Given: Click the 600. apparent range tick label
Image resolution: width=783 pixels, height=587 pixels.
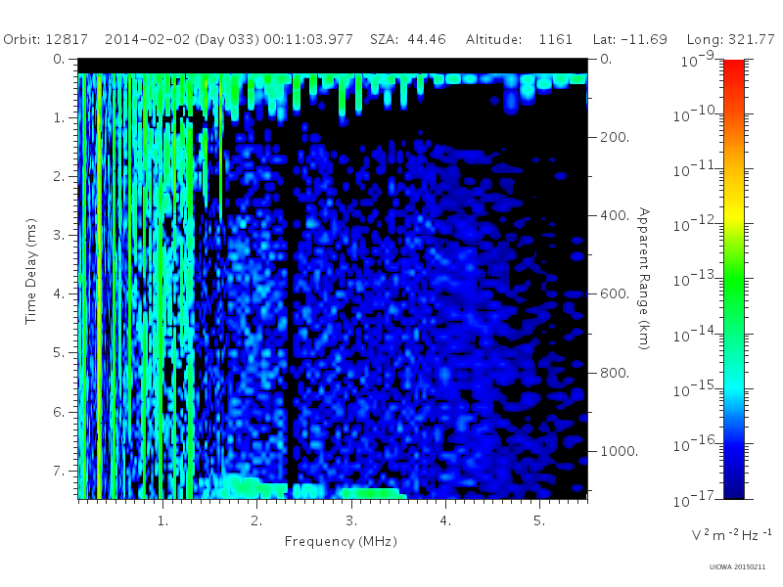Looking at the screenshot, I should (615, 293).
